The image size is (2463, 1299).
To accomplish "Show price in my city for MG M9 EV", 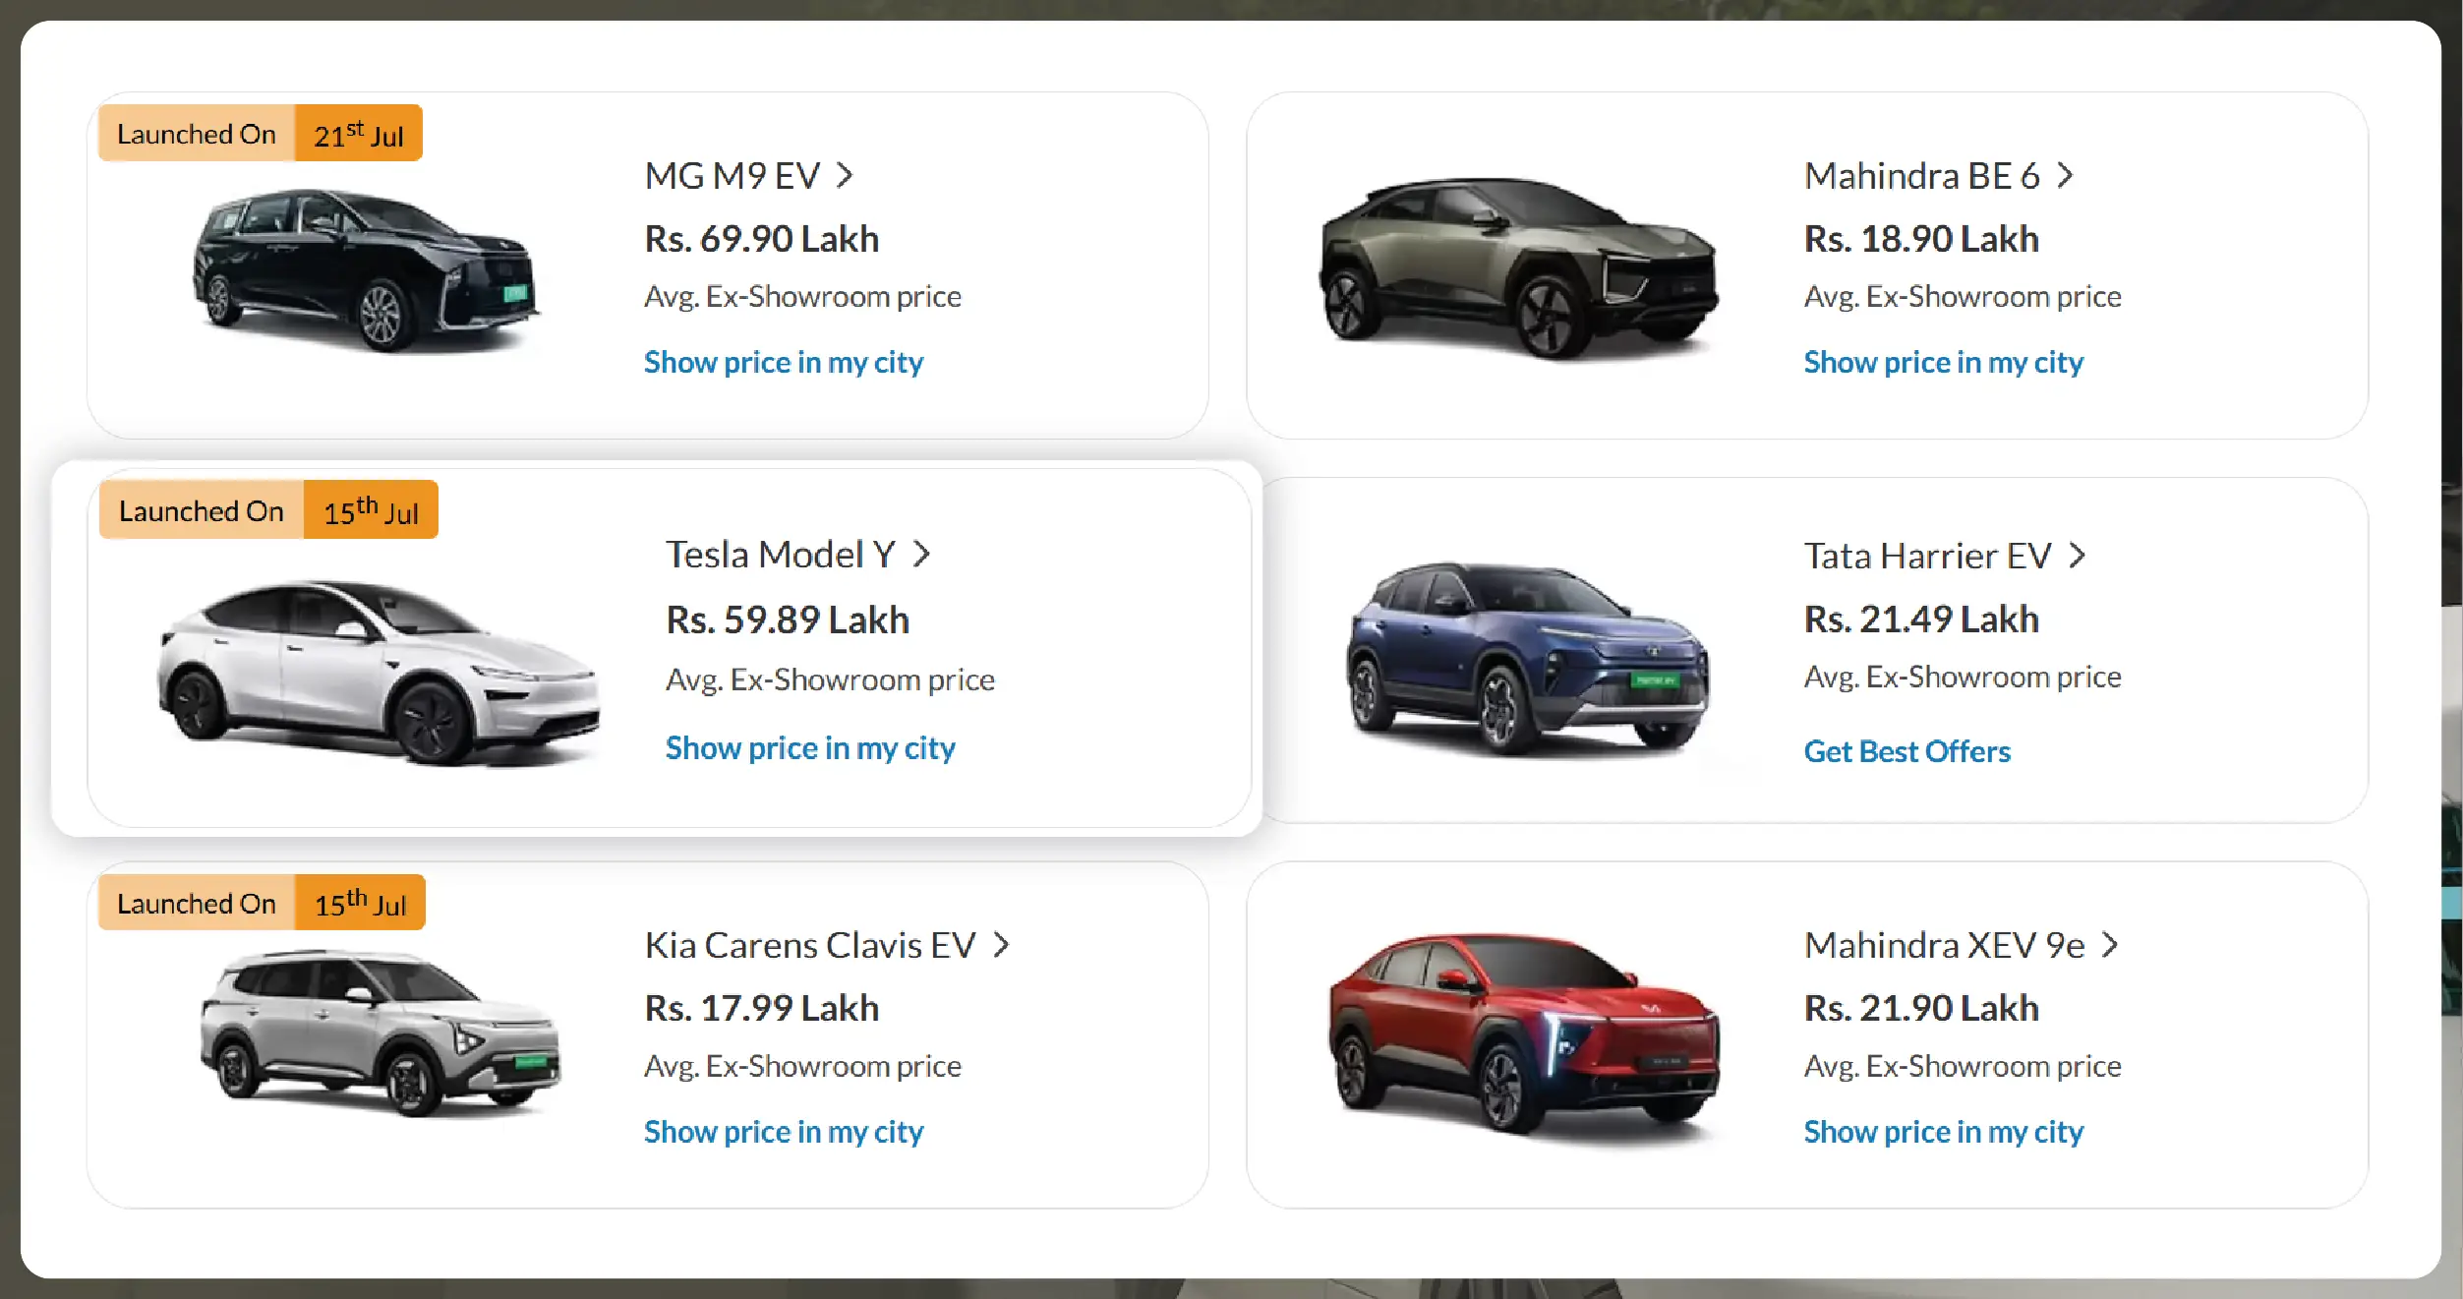I will pos(783,362).
